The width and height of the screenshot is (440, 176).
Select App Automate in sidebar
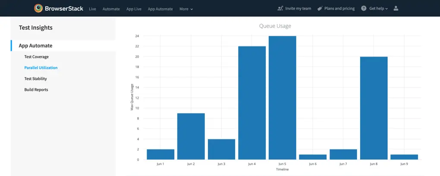pos(63,46)
